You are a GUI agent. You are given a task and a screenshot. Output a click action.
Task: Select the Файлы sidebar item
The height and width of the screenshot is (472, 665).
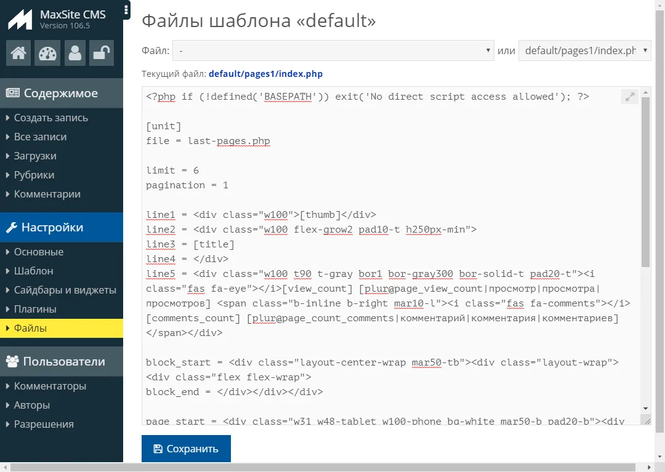point(30,328)
